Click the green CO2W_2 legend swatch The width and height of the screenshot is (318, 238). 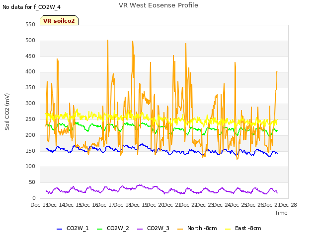pos(99,229)
